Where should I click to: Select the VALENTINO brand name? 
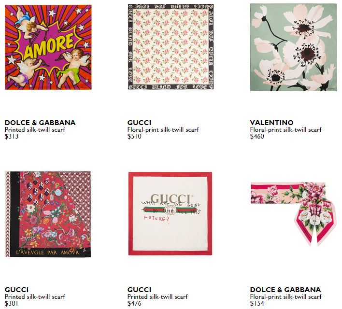point(271,123)
